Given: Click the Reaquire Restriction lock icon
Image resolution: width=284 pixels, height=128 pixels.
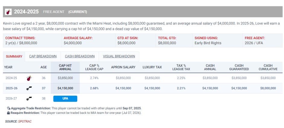Looking at the screenshot, I should [x=8, y=113].
